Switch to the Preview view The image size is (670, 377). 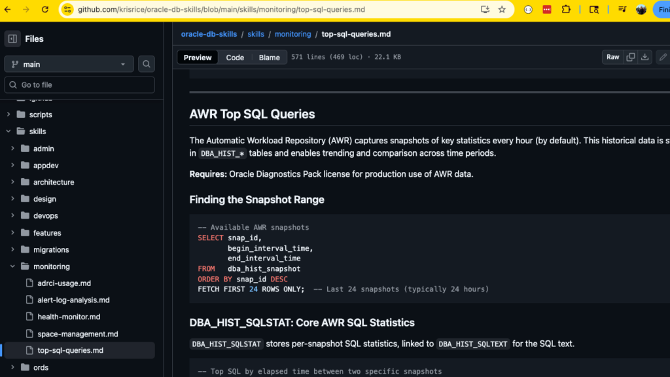point(198,58)
